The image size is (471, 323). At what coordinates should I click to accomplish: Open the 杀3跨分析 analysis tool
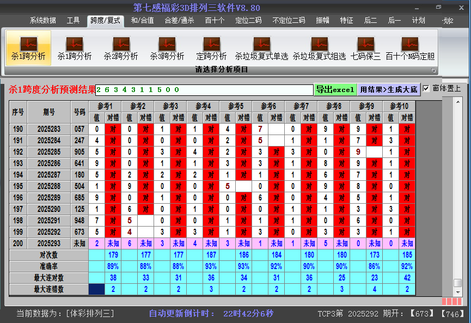[x=167, y=47]
